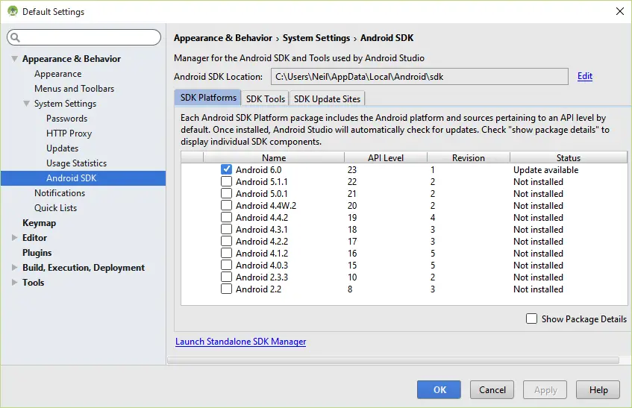Click the horizontal scrollbar at panel bottom
The height and width of the screenshot is (408, 632).
393,360
